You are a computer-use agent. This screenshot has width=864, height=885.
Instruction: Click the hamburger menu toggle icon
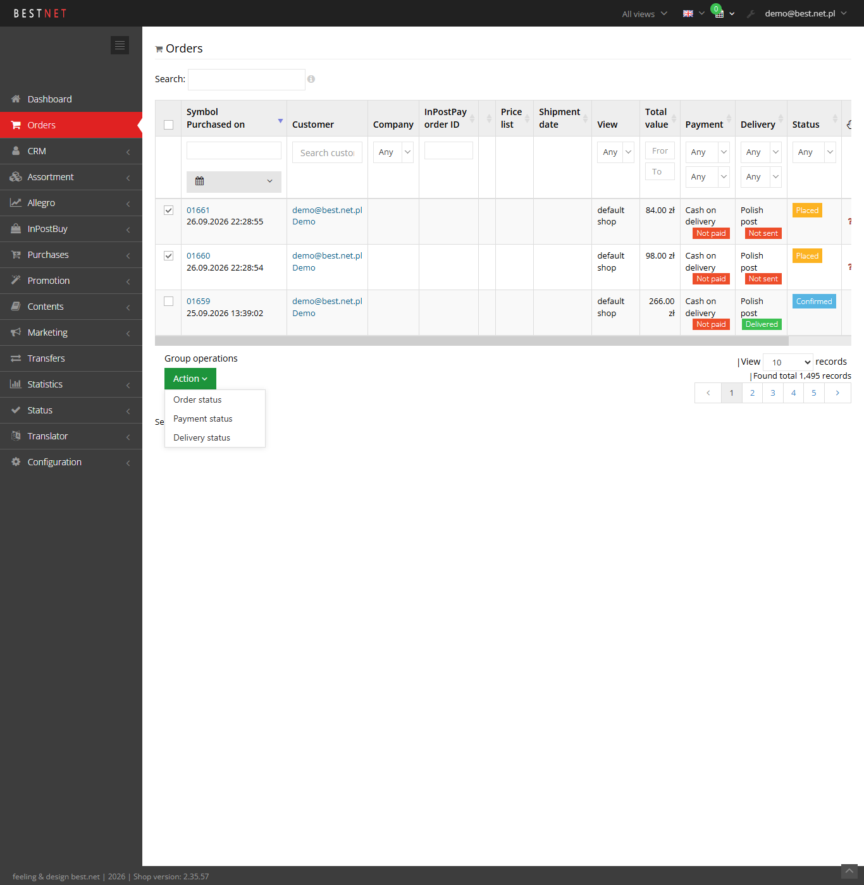pos(120,45)
